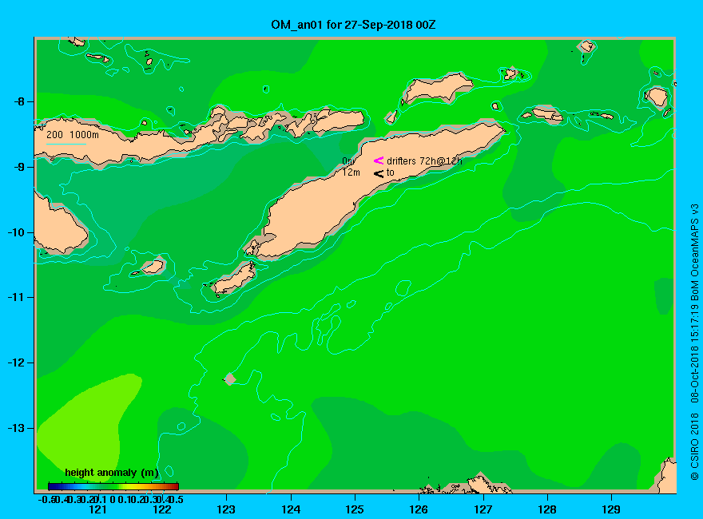Click the -12 latitude axis label
Viewport: 703px width, 519px height.
coord(17,363)
